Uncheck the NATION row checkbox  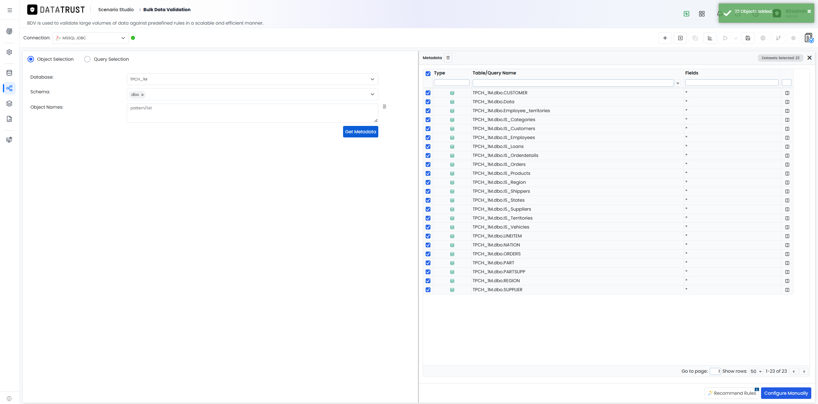pos(428,245)
